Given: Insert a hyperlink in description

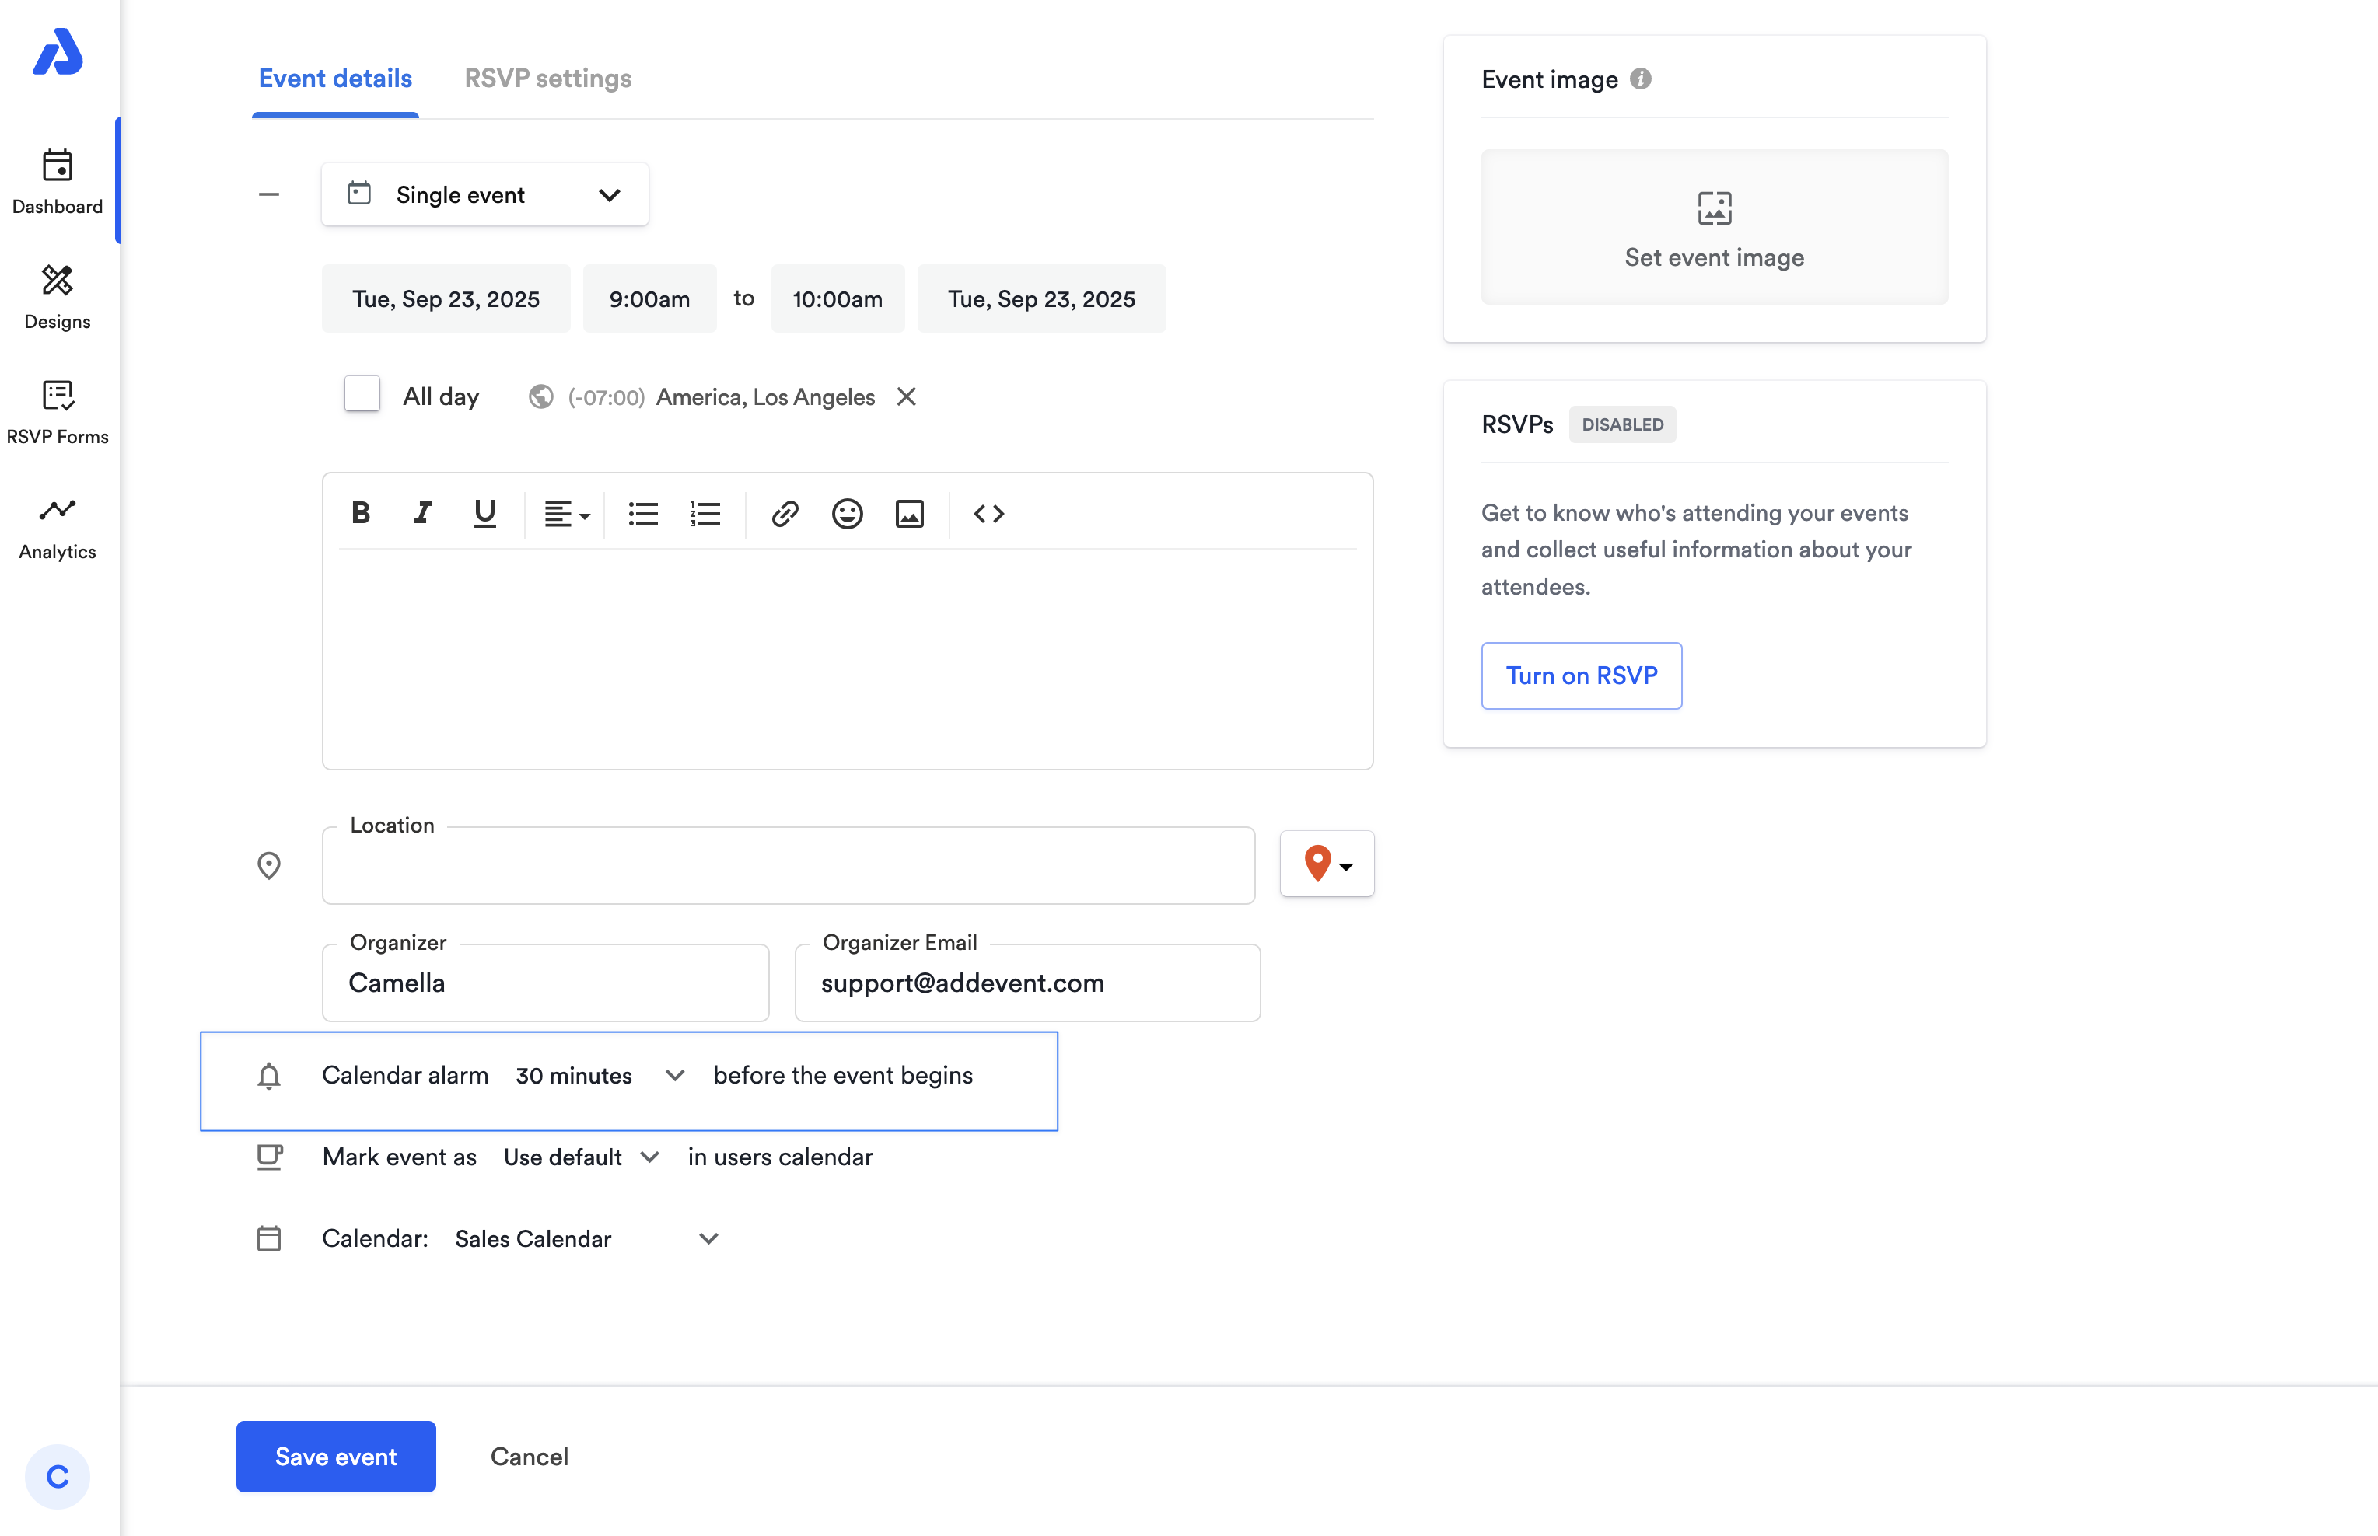Looking at the screenshot, I should click(x=785, y=514).
